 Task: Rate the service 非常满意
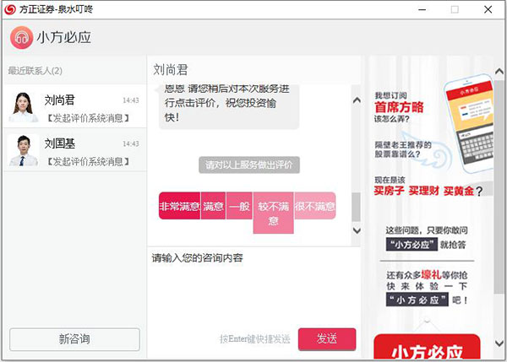(179, 206)
